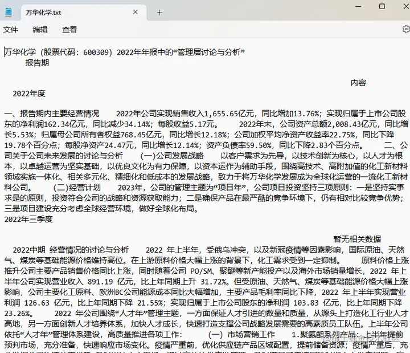Image resolution: width=410 pixels, height=353 pixels.
Task: Add a new tab with the plus button
Action: 159,13
